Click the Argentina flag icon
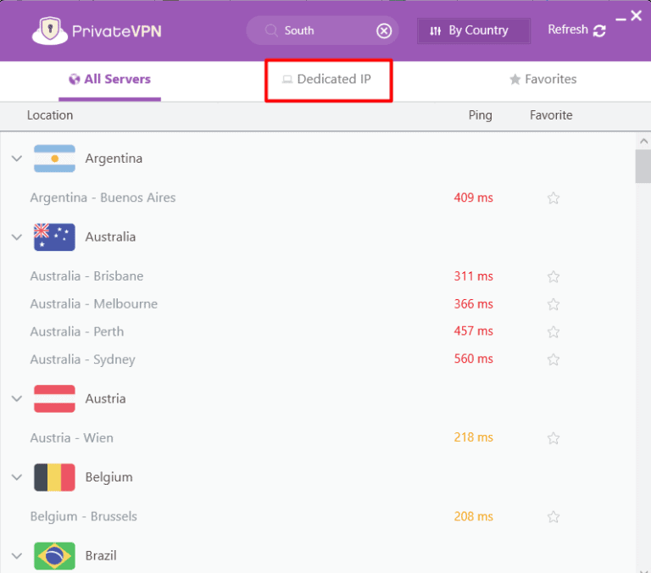The height and width of the screenshot is (573, 651). (x=54, y=159)
